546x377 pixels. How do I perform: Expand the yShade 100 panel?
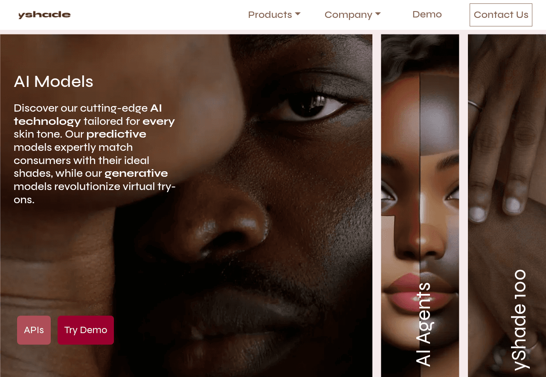[x=507, y=205]
